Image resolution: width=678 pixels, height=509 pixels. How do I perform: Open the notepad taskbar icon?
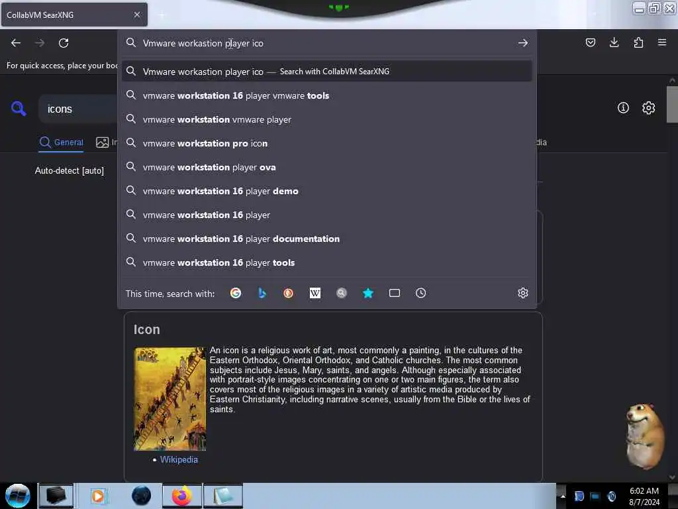click(x=223, y=496)
